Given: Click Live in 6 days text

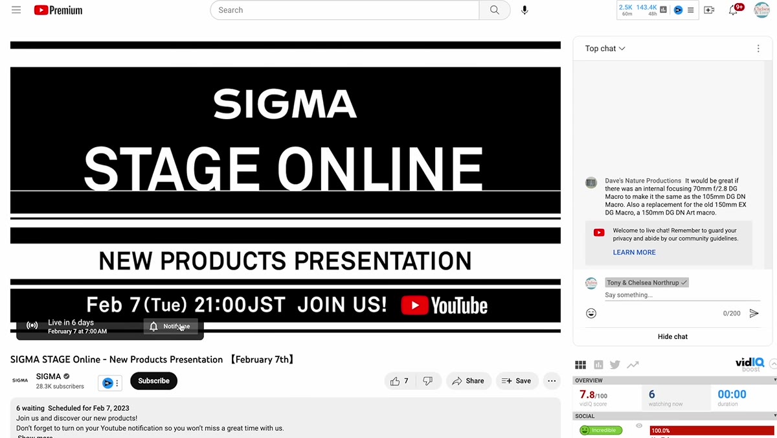Looking at the screenshot, I should (71, 323).
